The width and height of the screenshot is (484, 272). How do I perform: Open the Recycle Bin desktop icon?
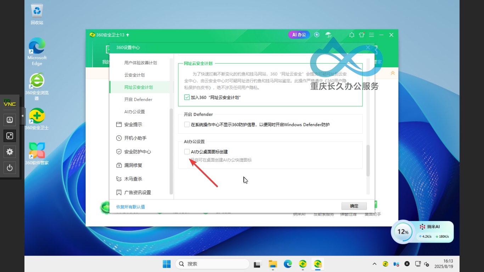37,14
